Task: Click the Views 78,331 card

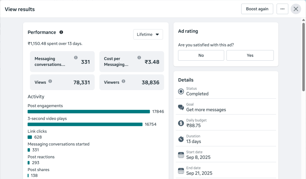Action: 62,82
